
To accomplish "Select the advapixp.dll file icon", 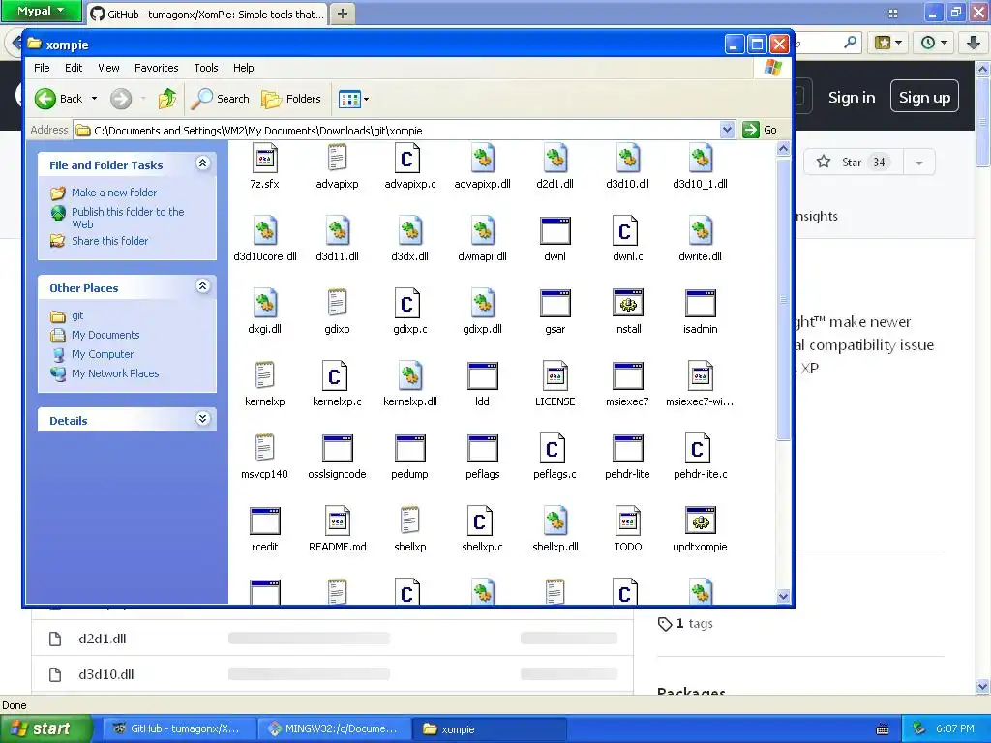I will (x=482, y=158).
